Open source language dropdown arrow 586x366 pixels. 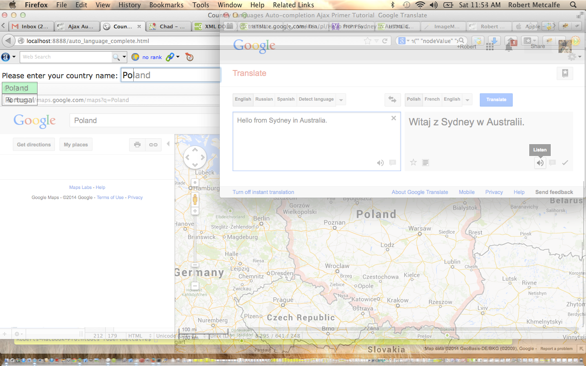[341, 100]
